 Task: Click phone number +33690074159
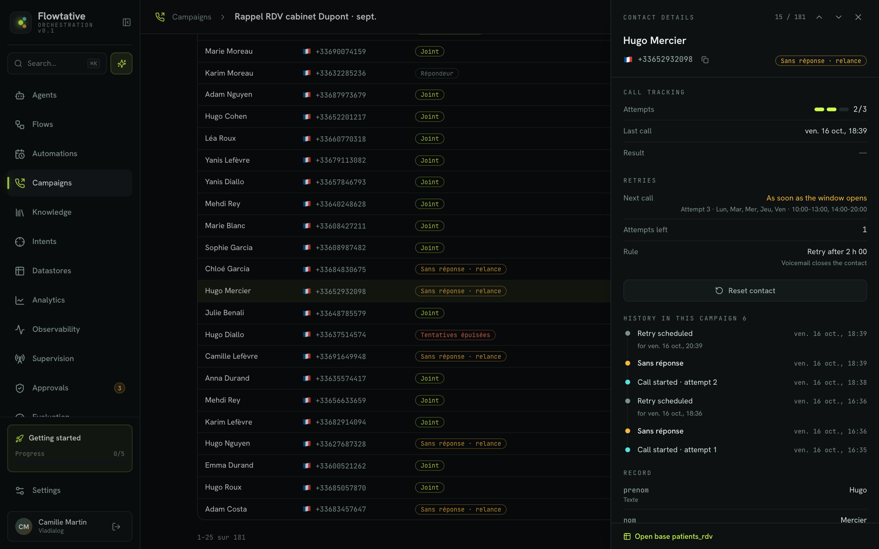[341, 51]
